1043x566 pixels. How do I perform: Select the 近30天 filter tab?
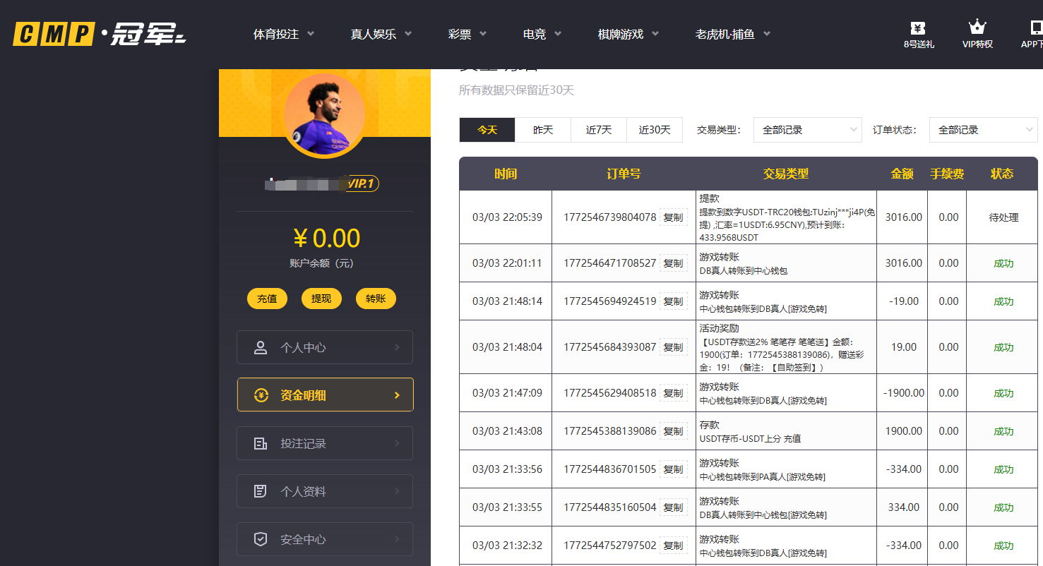[654, 130]
